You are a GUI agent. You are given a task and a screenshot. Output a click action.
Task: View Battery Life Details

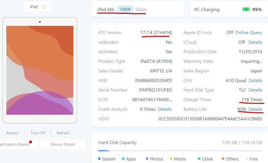[x=255, y=109]
